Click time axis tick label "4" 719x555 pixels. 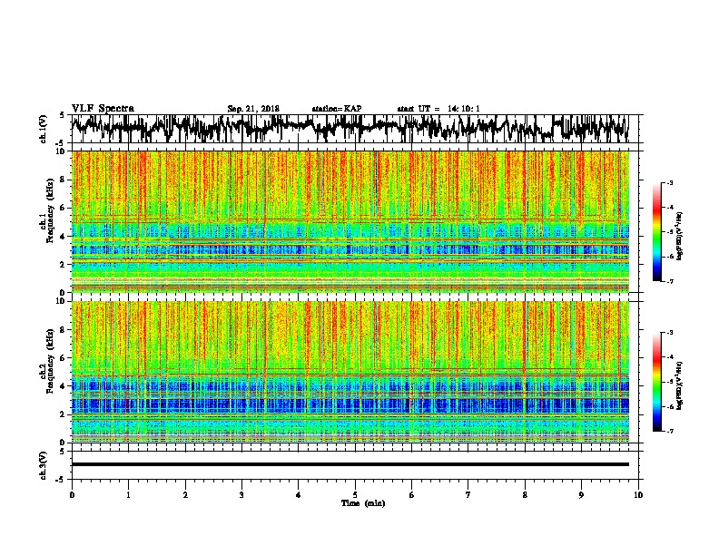click(299, 494)
